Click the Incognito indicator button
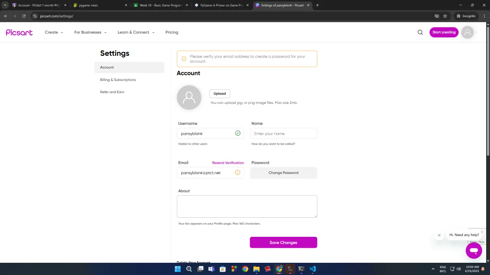Viewport: 490px width, 275px height. (466, 16)
